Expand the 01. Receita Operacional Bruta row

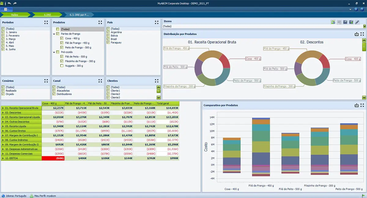tap(3, 108)
